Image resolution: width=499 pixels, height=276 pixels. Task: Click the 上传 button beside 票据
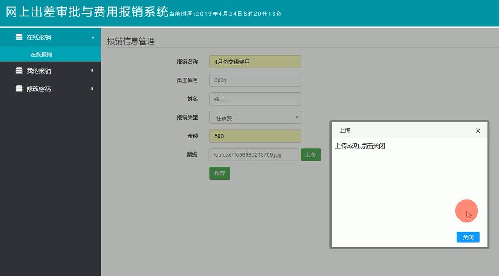(311, 154)
